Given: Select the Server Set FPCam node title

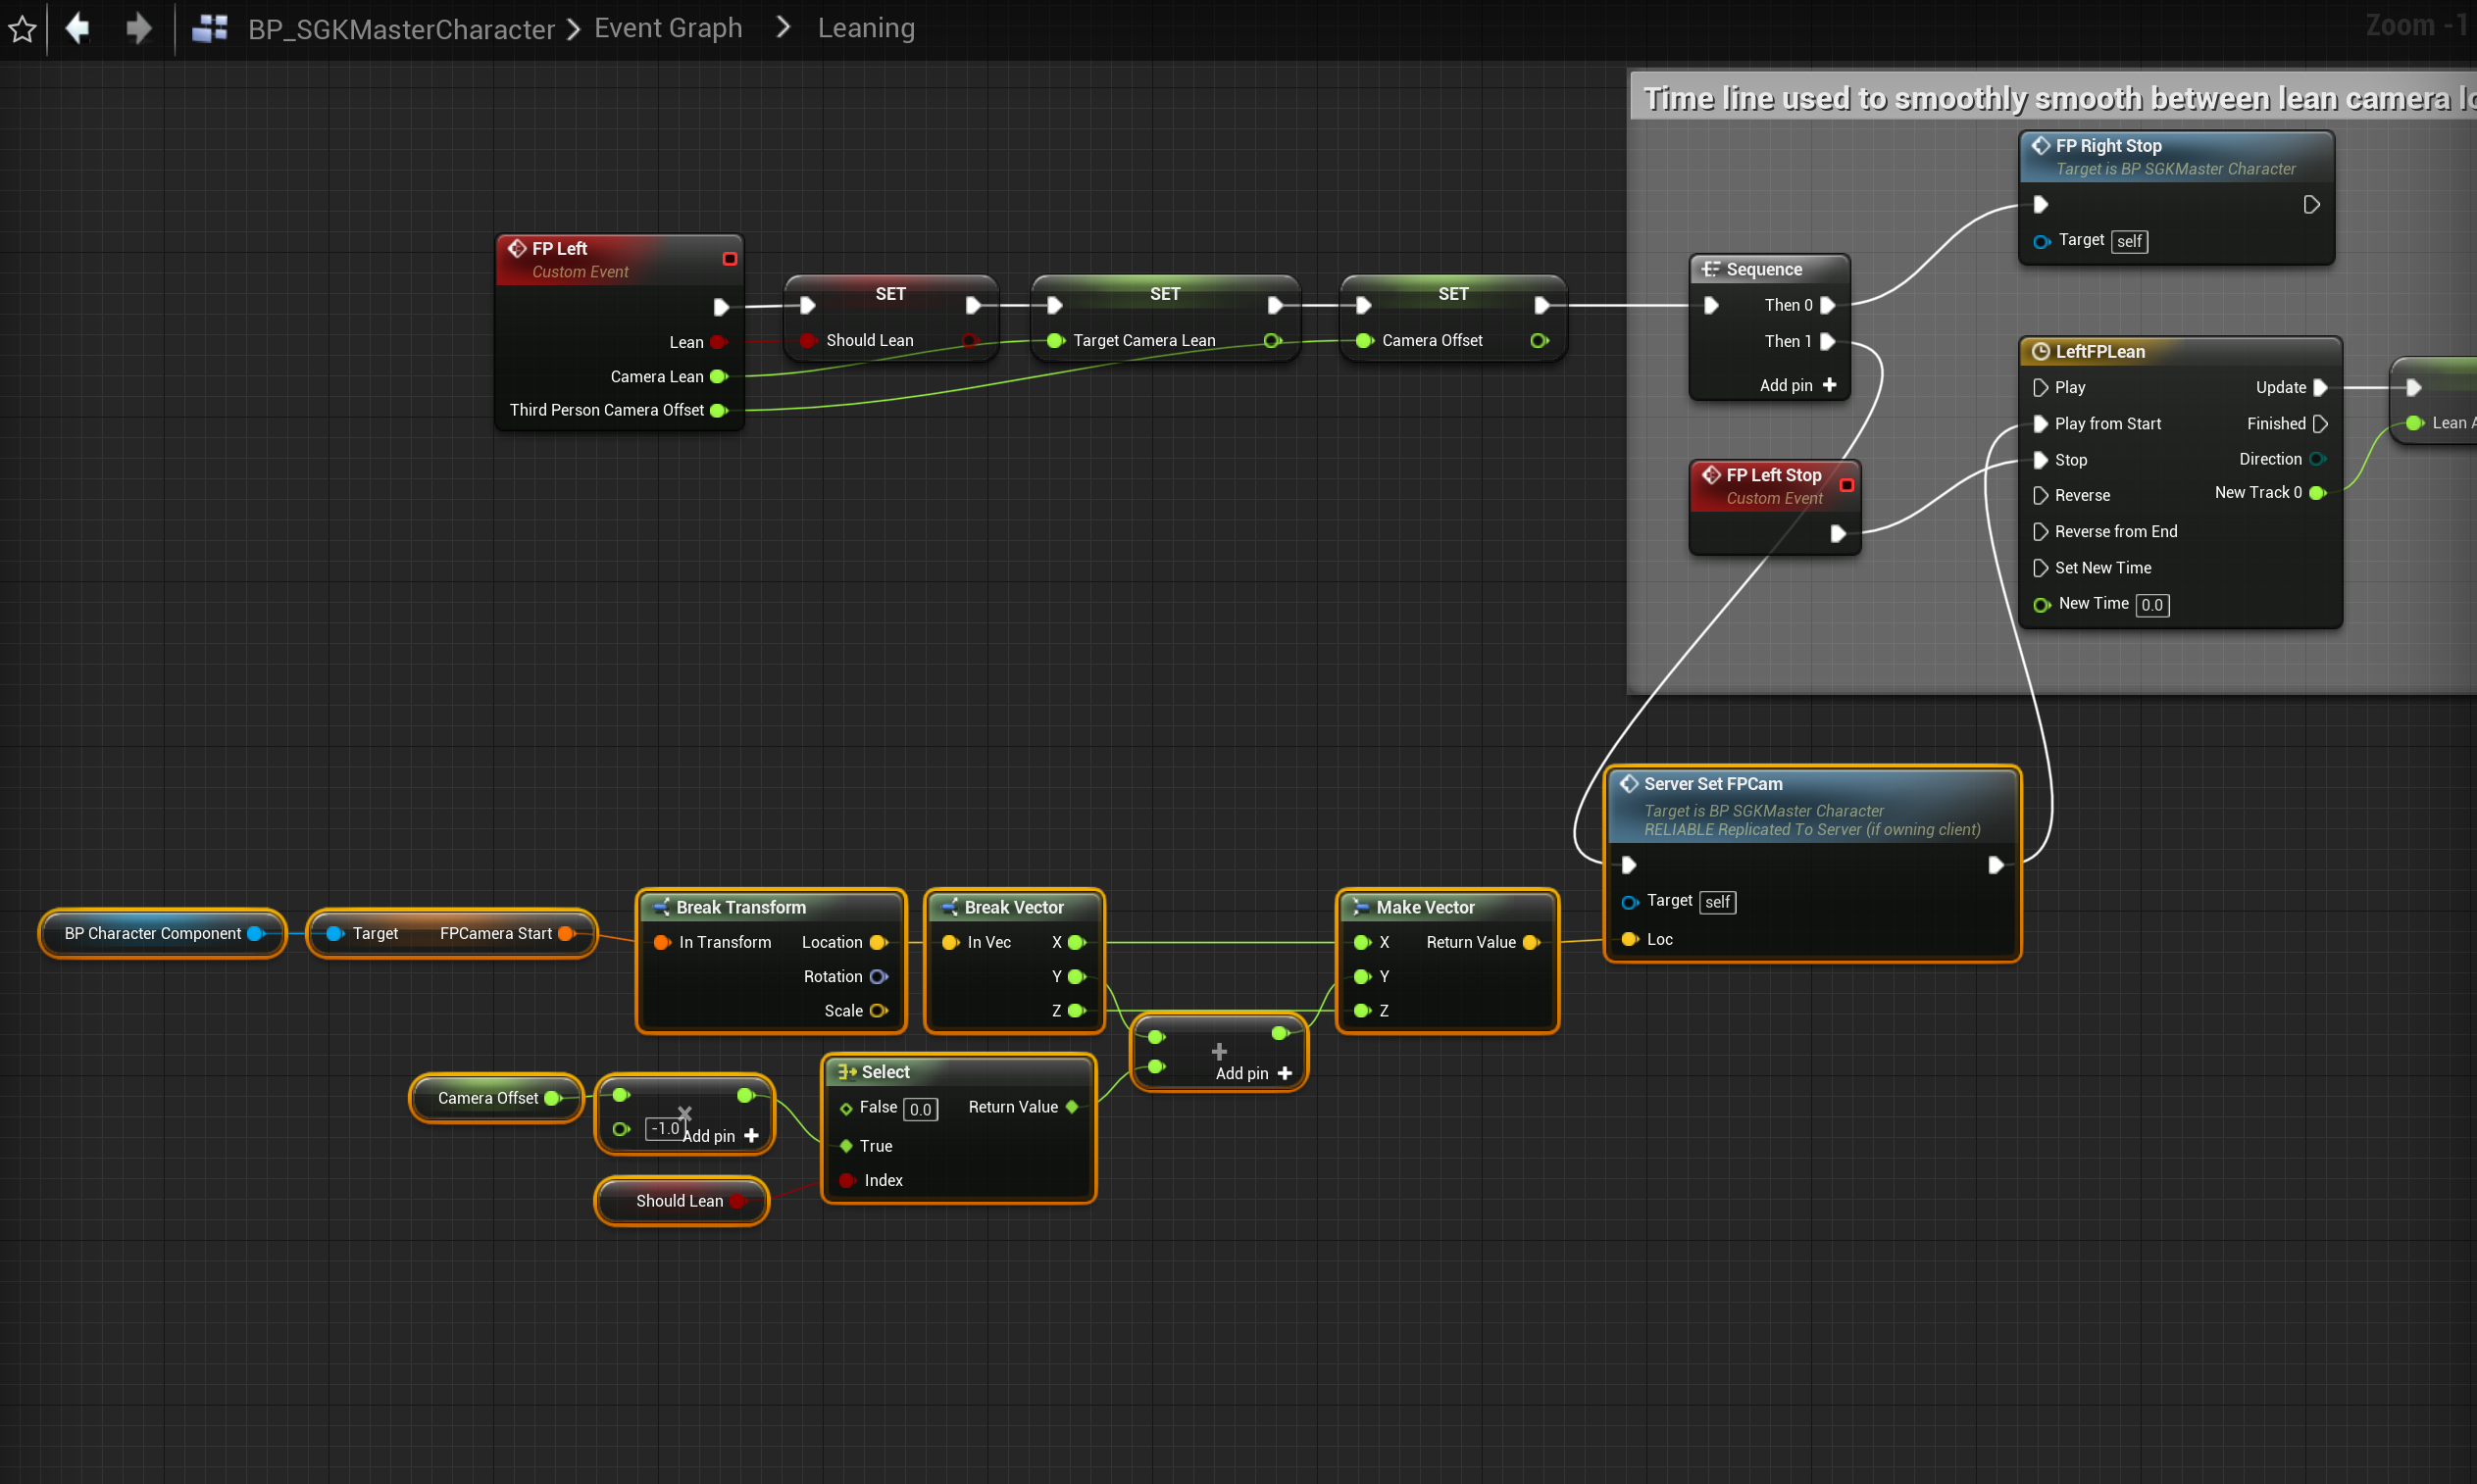Looking at the screenshot, I should 1713,784.
